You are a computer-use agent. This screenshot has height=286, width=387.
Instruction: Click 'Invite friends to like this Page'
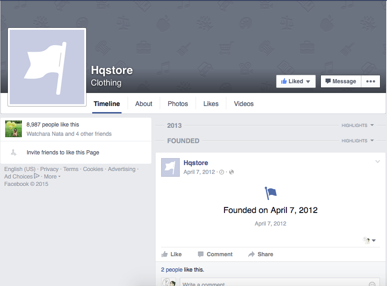[x=63, y=153]
